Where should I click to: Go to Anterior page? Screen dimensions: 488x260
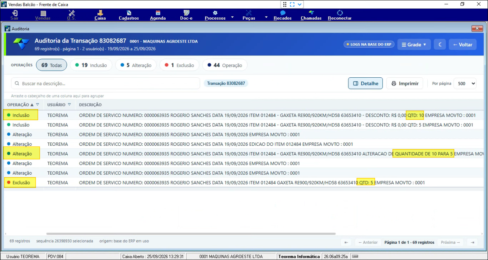368,242
